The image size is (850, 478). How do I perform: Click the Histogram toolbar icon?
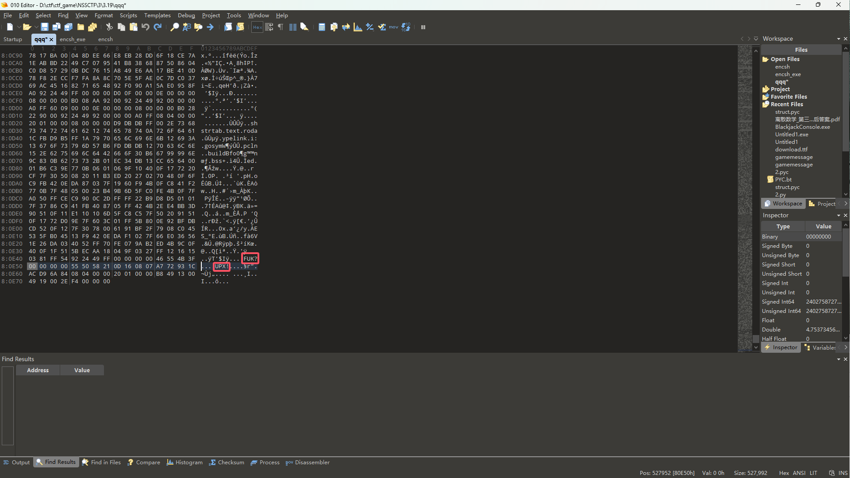click(358, 27)
